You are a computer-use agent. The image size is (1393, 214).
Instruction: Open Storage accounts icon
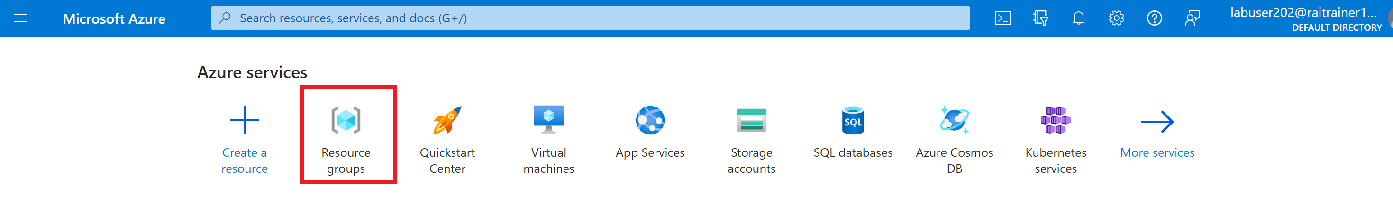coord(752,120)
